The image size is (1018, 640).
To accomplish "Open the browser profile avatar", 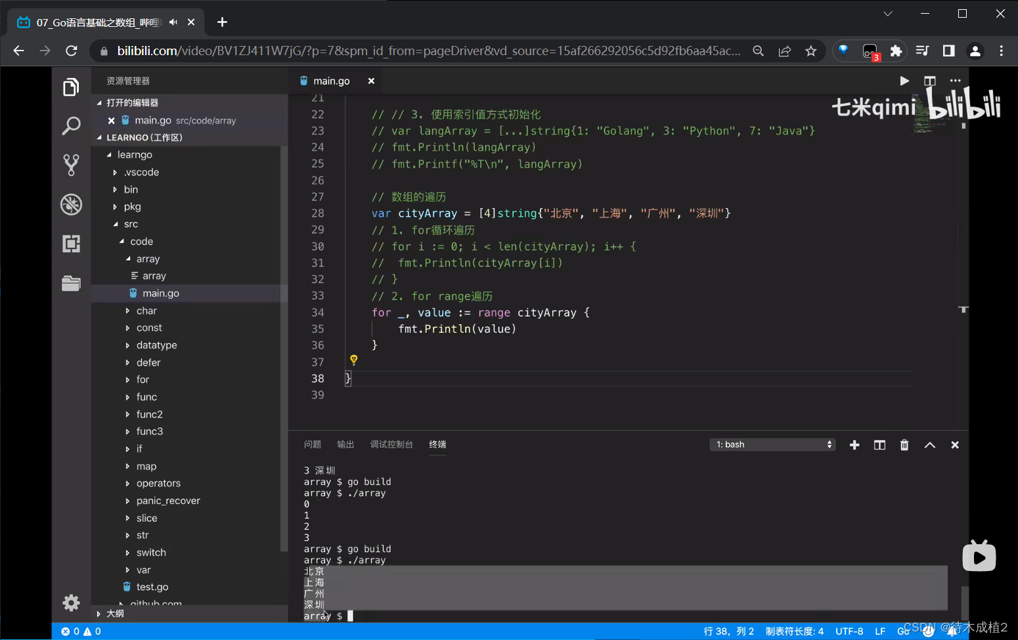I will pos(975,51).
